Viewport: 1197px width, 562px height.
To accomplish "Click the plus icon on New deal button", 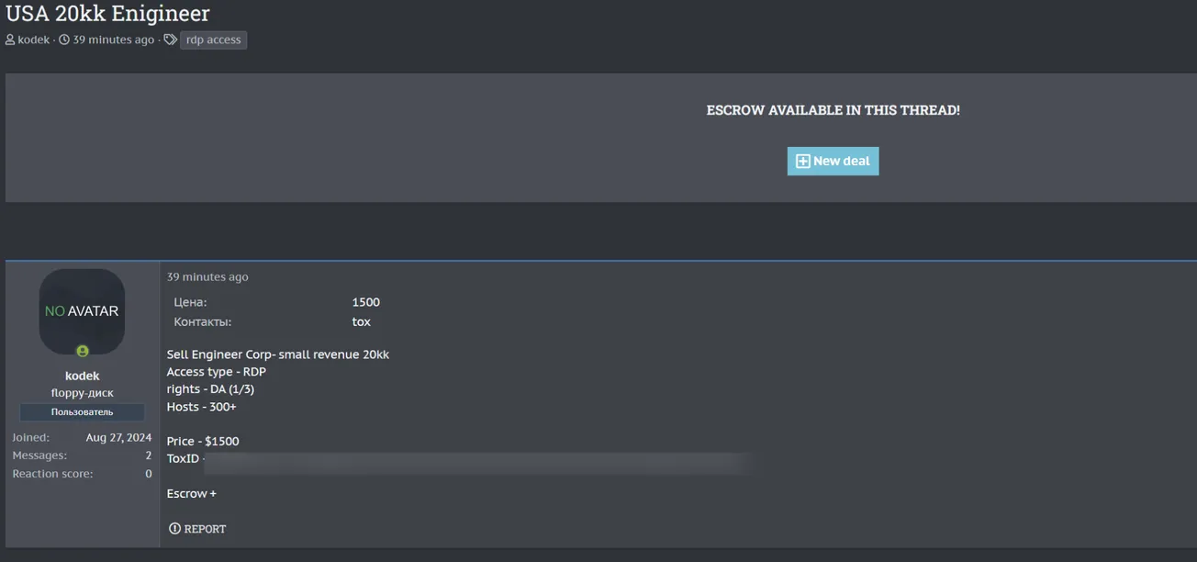I will pyautogui.click(x=802, y=162).
